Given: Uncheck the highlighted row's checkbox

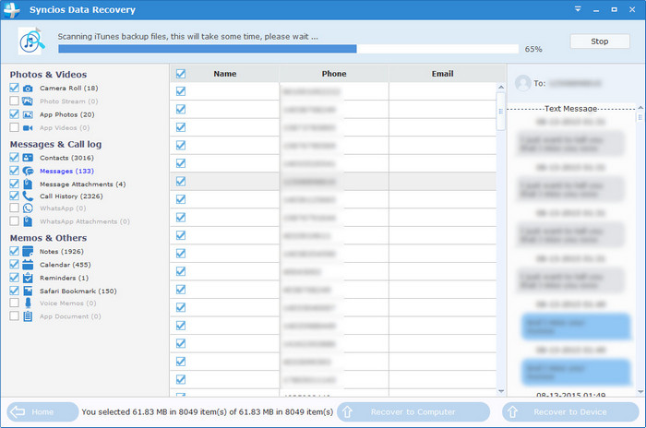Looking at the screenshot, I should coord(181,181).
